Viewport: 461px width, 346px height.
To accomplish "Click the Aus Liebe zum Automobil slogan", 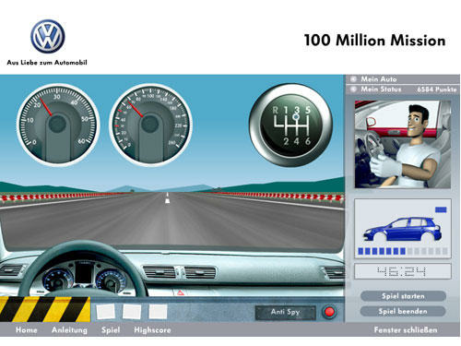I will (x=47, y=63).
